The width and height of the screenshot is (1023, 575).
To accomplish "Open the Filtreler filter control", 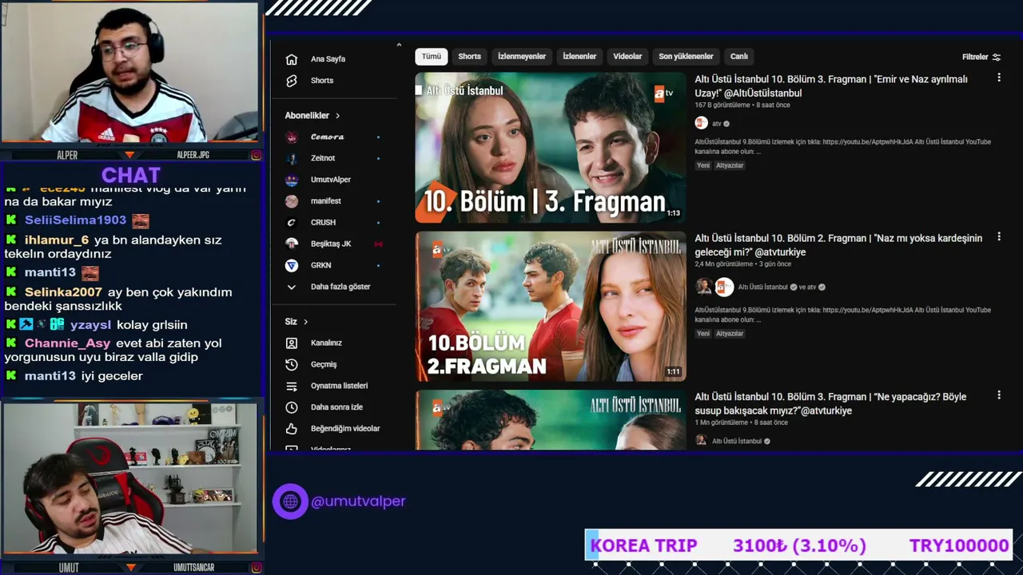I will pyautogui.click(x=981, y=57).
